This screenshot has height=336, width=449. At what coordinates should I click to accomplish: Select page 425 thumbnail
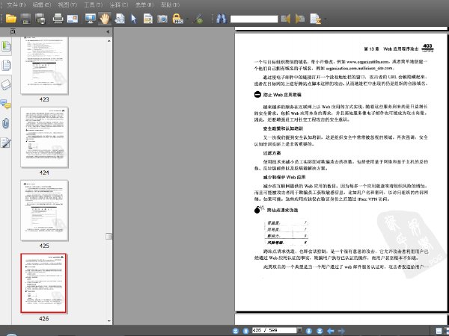(x=44, y=211)
